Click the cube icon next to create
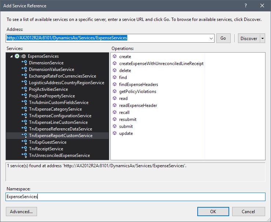The image size is (271, 222). (x=115, y=57)
